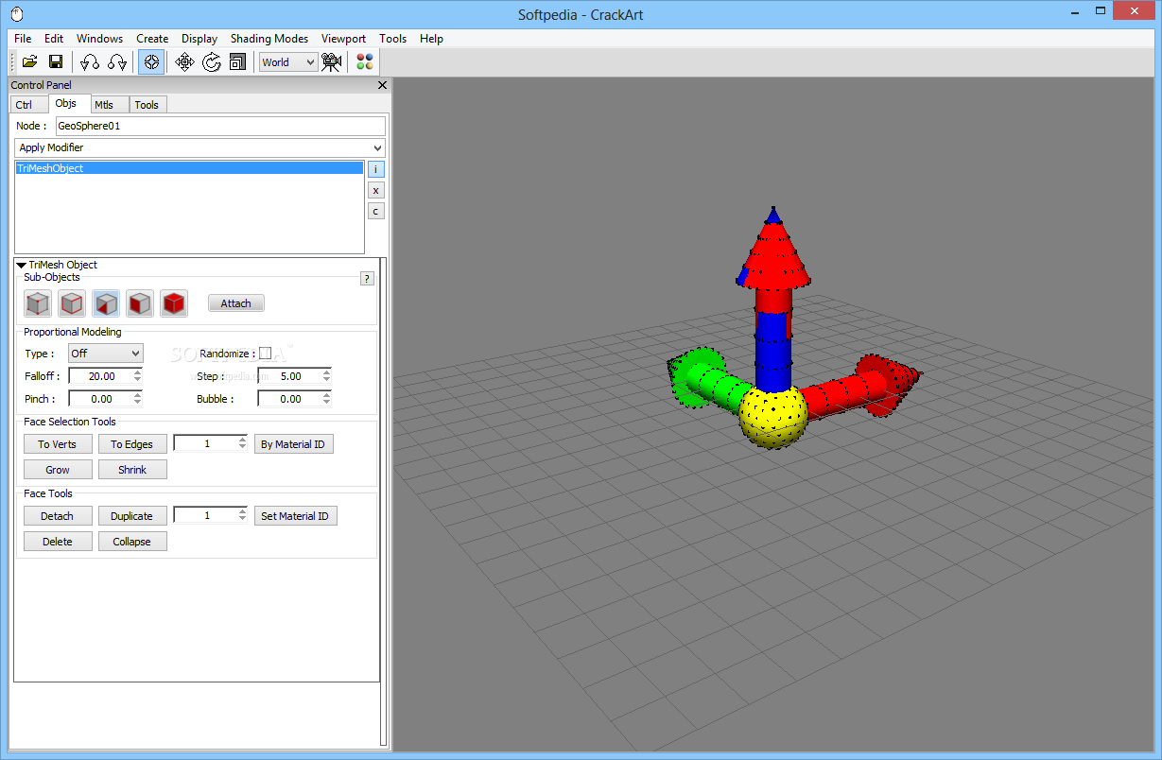This screenshot has width=1162, height=760.
Task: Open the Tools menu
Action: pos(393,39)
